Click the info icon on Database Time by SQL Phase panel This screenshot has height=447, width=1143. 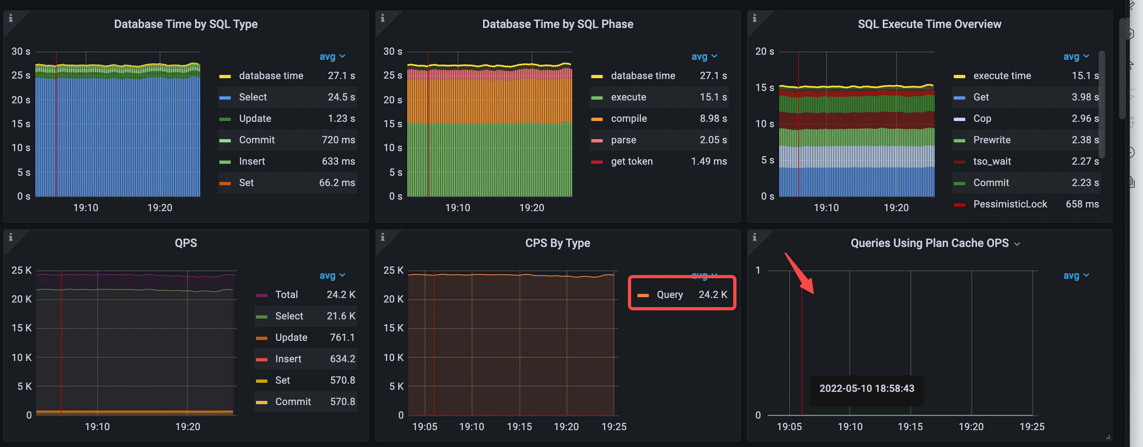[383, 18]
